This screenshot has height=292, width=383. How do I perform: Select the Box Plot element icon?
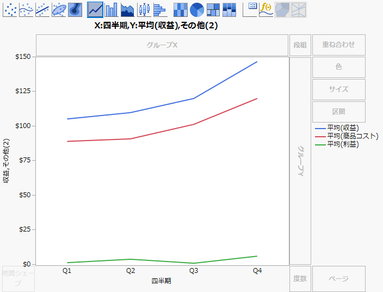click(144, 10)
